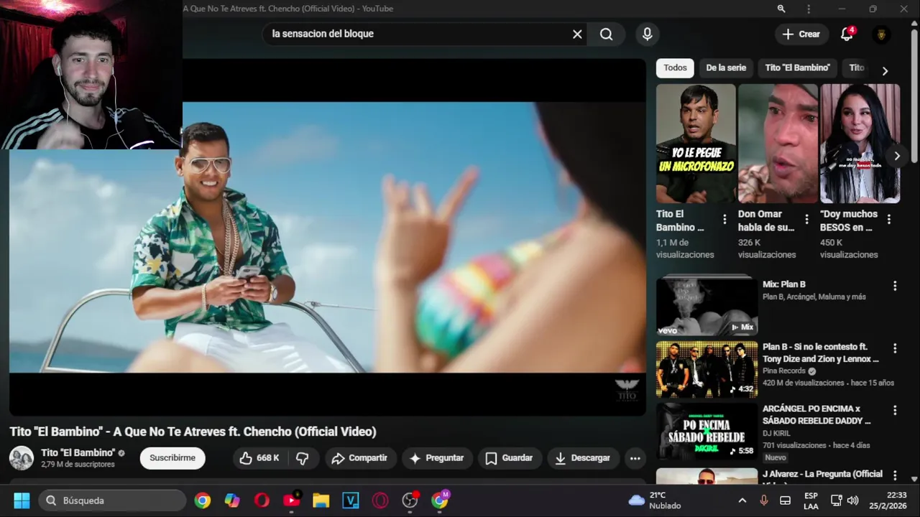
Task: Advance the Shorts shelf with the right chevron
Action: pos(896,156)
